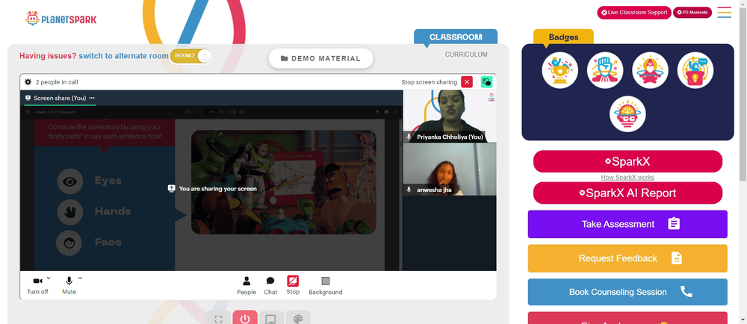Enter fullscreen mode below the call
This screenshot has height=324, width=747.
pos(218,319)
